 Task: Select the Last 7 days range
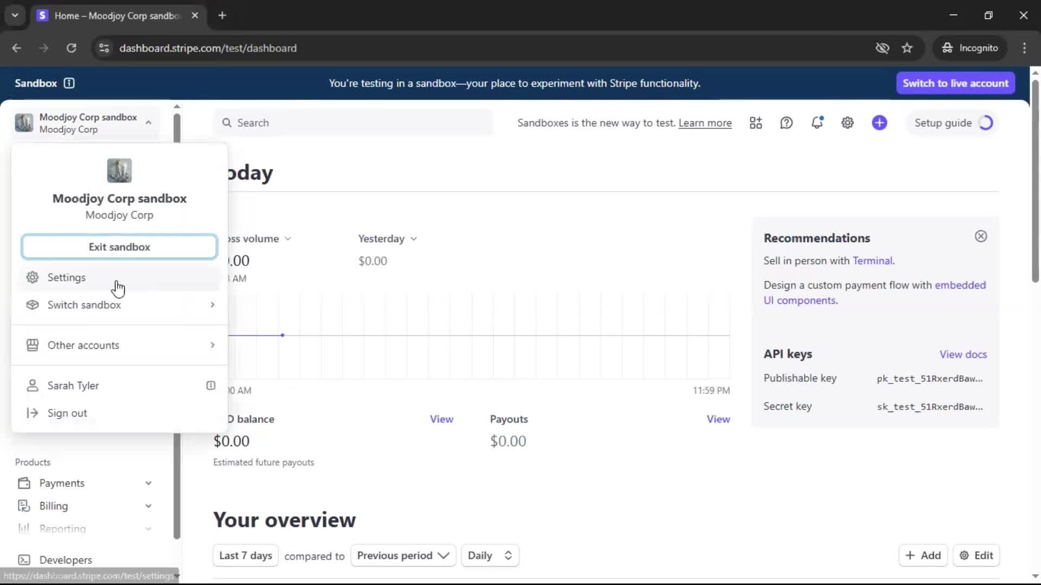click(246, 556)
